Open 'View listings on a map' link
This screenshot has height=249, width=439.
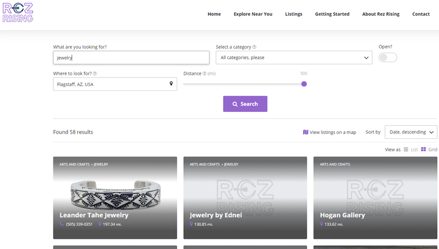[x=332, y=132]
